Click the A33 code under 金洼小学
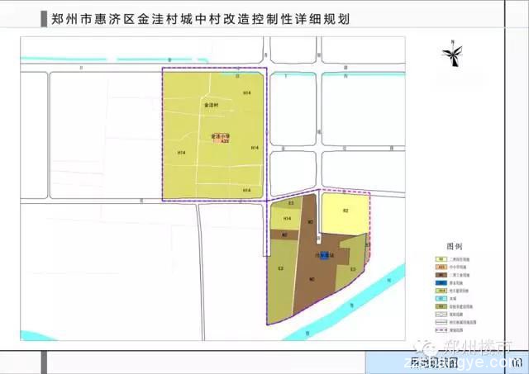This screenshot has width=529, height=374. tap(225, 141)
